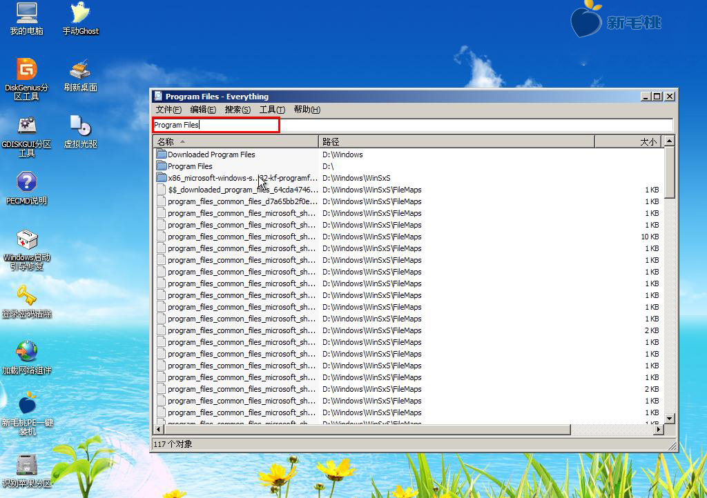Viewport: 707px width, 498px height.
Task: Click the Program Files search input field
Action: click(413, 125)
